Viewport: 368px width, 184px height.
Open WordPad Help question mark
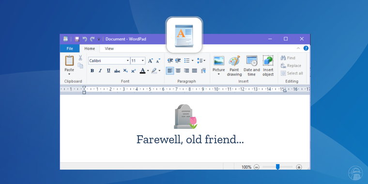[x=306, y=48]
